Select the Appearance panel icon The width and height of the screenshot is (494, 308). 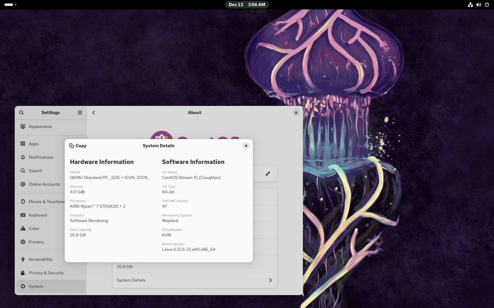23,126
